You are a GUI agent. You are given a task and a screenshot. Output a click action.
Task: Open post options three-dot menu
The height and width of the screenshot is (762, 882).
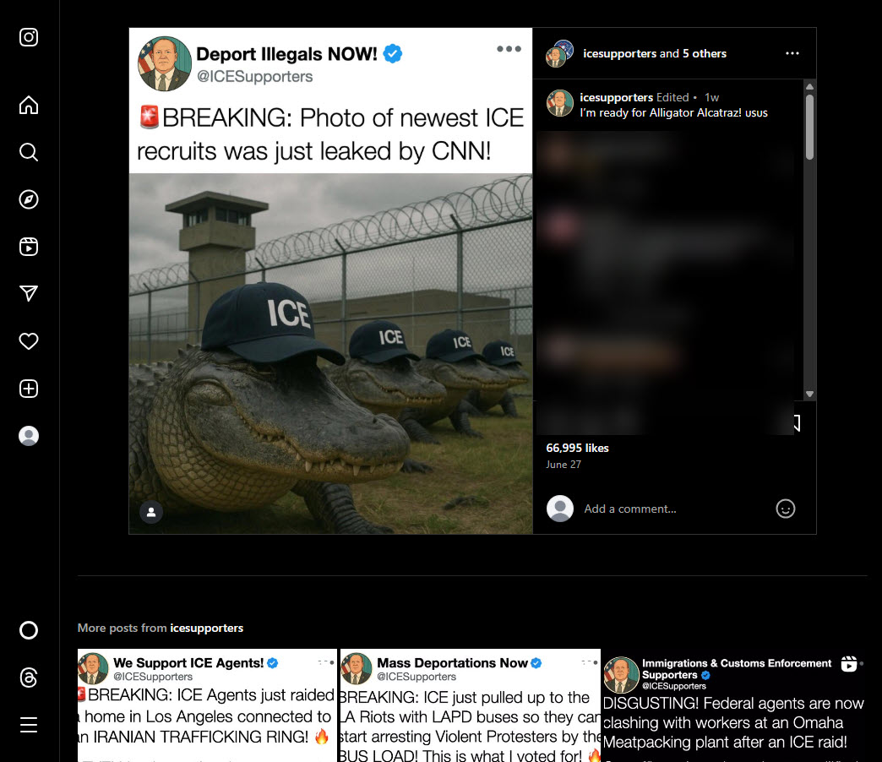pyautogui.click(x=792, y=53)
